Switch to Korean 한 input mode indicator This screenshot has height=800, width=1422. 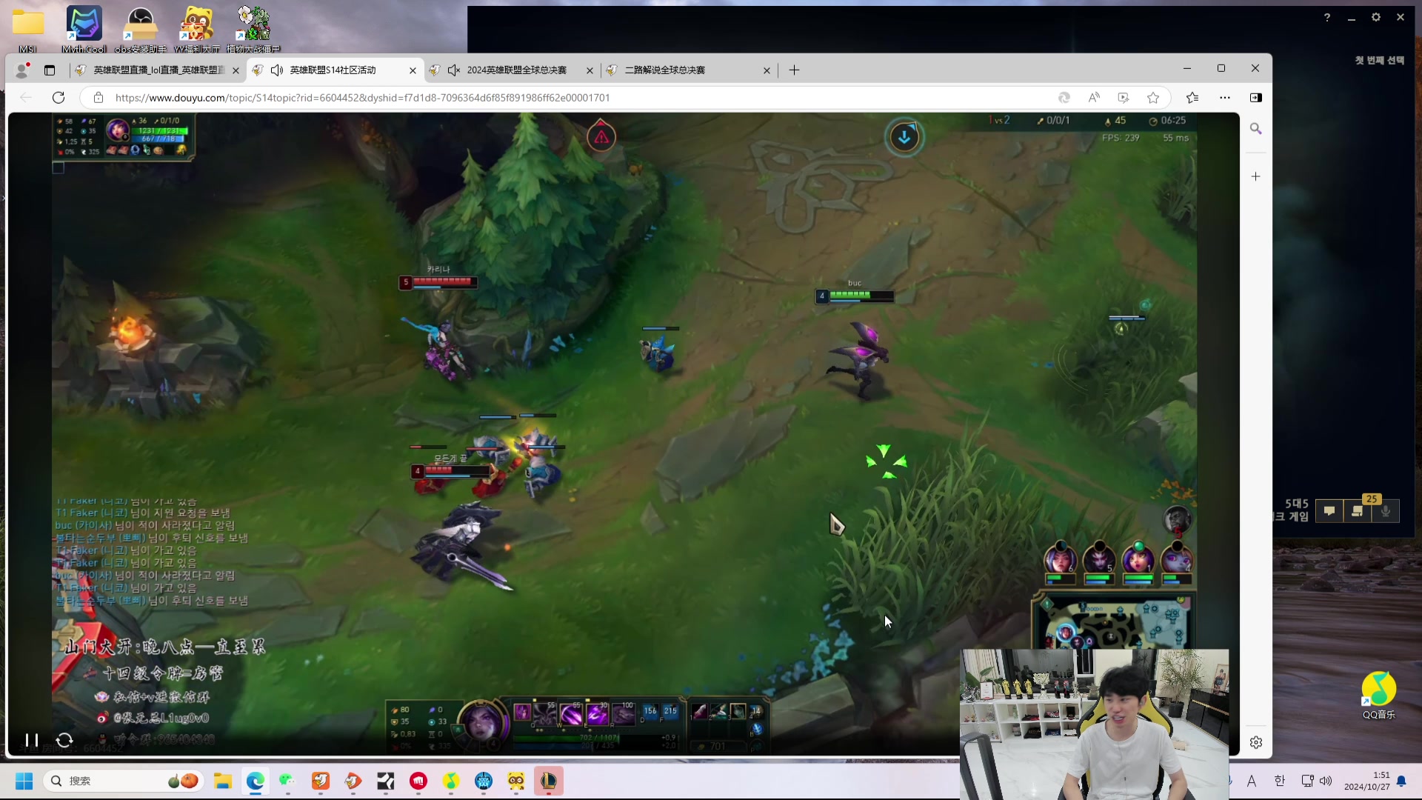click(x=1279, y=781)
